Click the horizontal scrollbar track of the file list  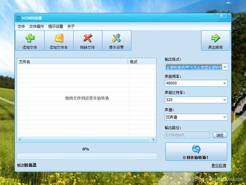coord(87,140)
